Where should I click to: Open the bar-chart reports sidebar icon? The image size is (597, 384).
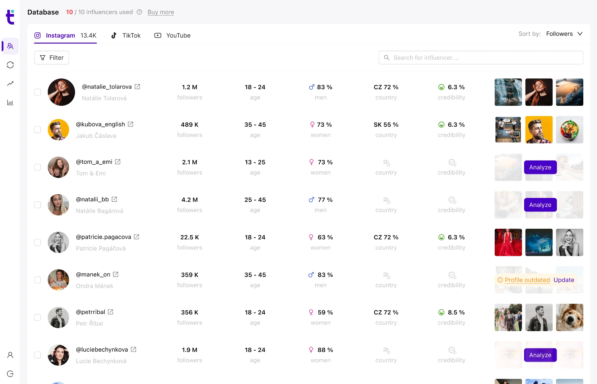point(10,102)
